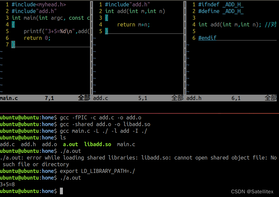The height and width of the screenshot is (197, 279).
Task: Click 'int add(int m,int n)' in add.c
Action: tap(135, 11)
